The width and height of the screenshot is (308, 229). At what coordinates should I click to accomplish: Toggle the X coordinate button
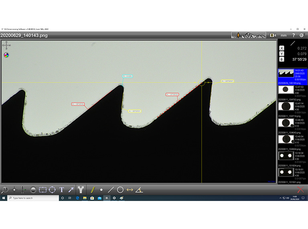282,48
